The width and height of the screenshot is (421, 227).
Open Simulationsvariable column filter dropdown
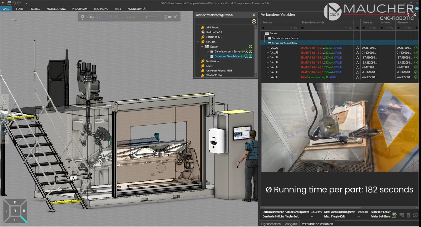(346, 28)
